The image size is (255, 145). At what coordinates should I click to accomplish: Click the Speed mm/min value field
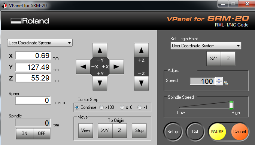point(33,100)
